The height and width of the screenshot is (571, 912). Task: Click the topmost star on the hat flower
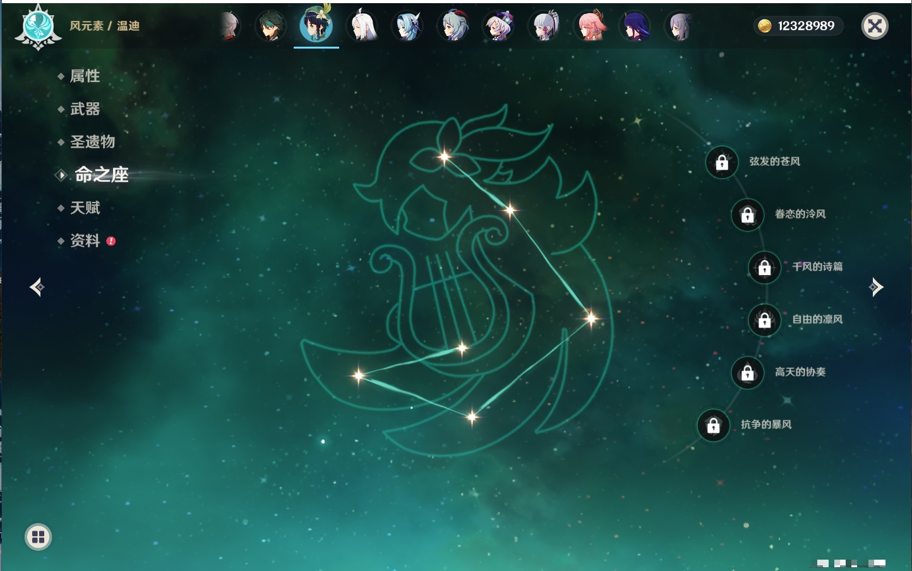pos(445,156)
